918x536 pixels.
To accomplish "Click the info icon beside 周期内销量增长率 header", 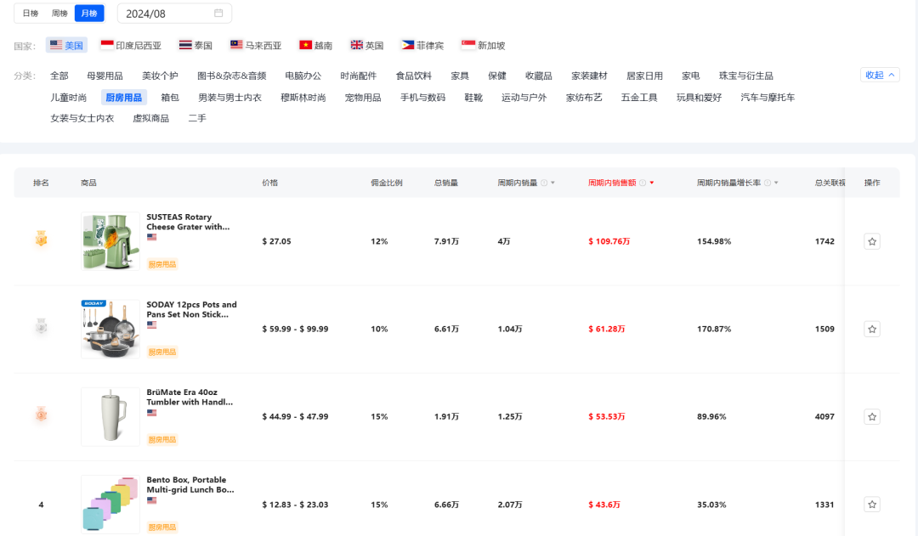I will pyautogui.click(x=769, y=182).
